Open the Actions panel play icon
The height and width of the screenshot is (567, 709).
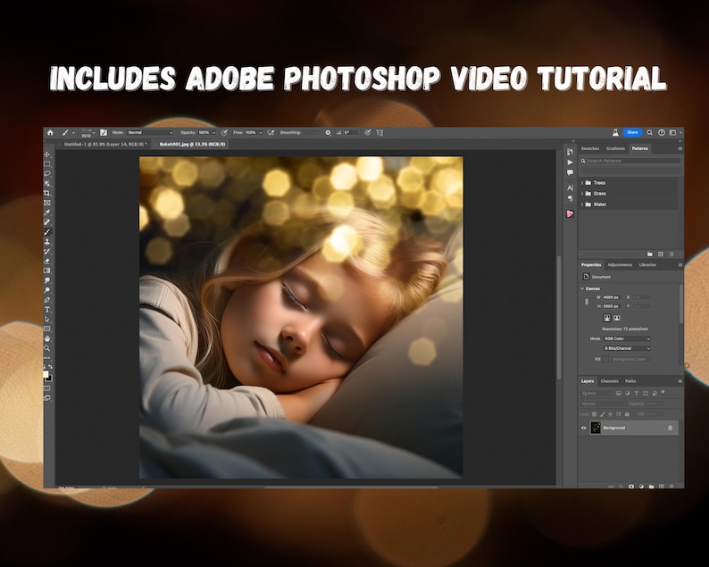click(x=570, y=162)
